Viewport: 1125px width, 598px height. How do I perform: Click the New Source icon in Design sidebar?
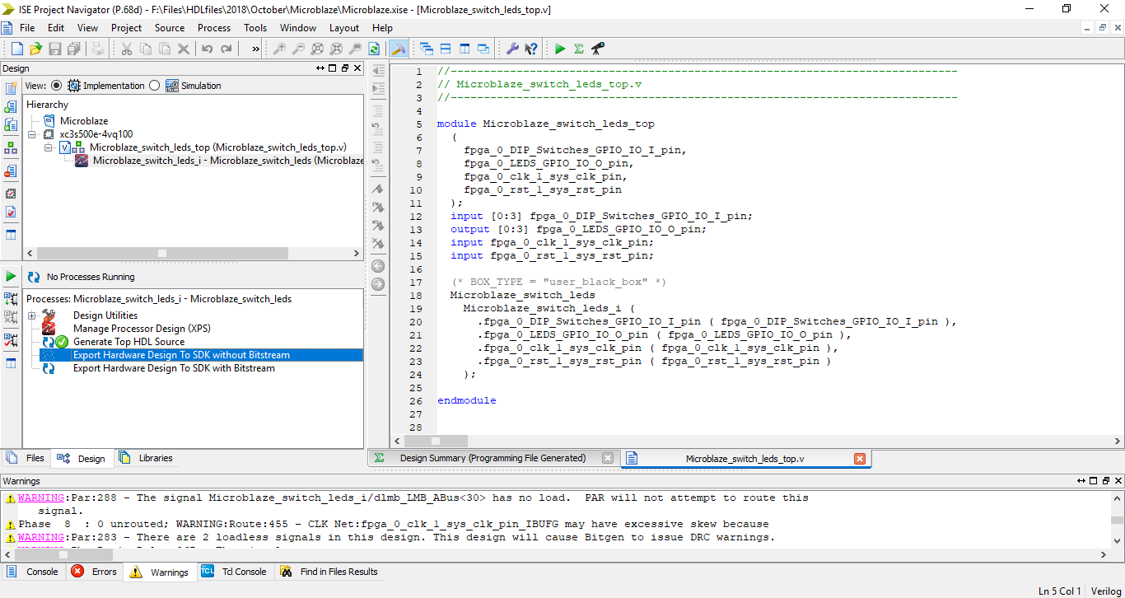tap(11, 88)
